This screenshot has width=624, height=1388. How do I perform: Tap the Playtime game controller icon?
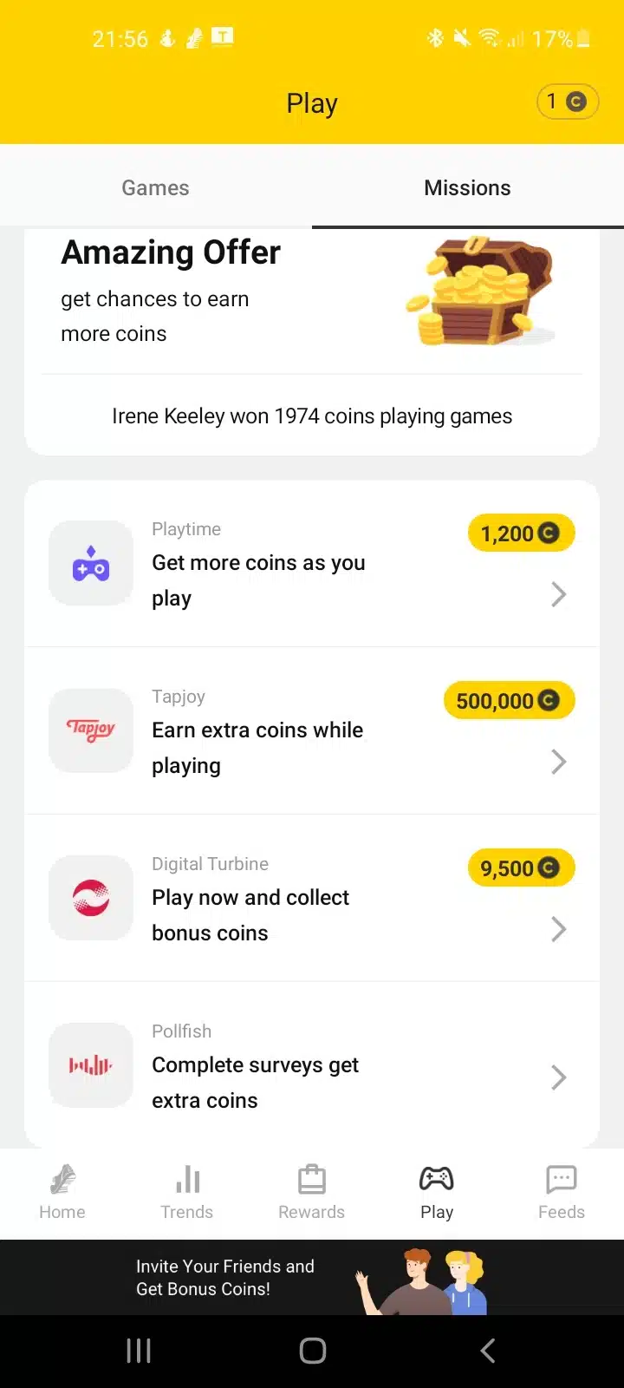(91, 563)
